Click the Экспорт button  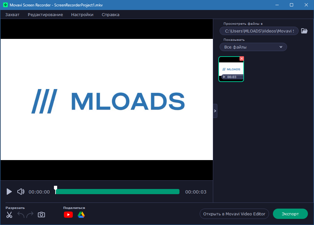click(290, 214)
